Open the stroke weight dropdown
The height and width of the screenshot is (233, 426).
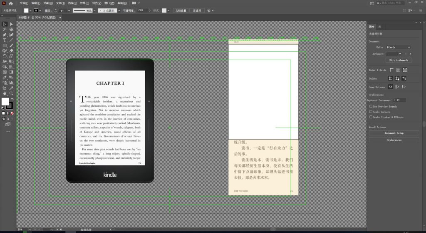tap(69, 10)
